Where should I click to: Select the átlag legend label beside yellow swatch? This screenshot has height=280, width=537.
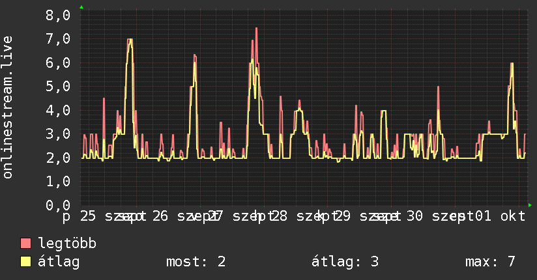click(x=59, y=262)
